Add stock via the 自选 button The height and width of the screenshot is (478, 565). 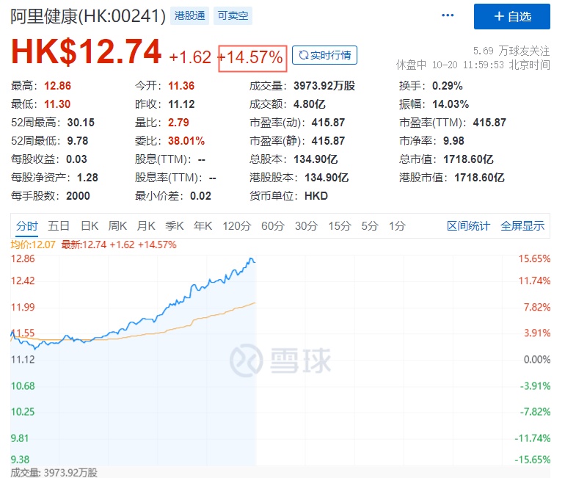tap(511, 16)
